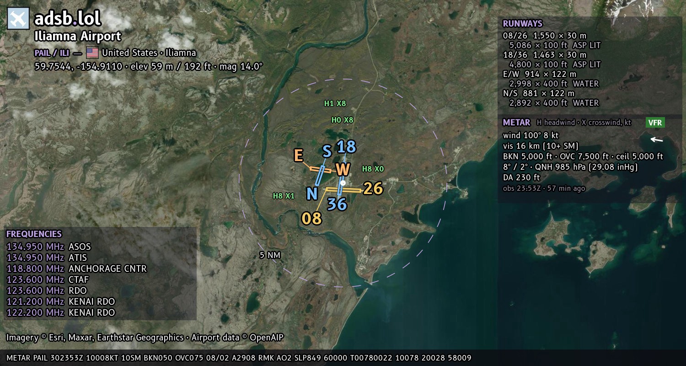Click the DA 230 ft density altitude line
The height and width of the screenshot is (366, 686).
[x=521, y=178]
